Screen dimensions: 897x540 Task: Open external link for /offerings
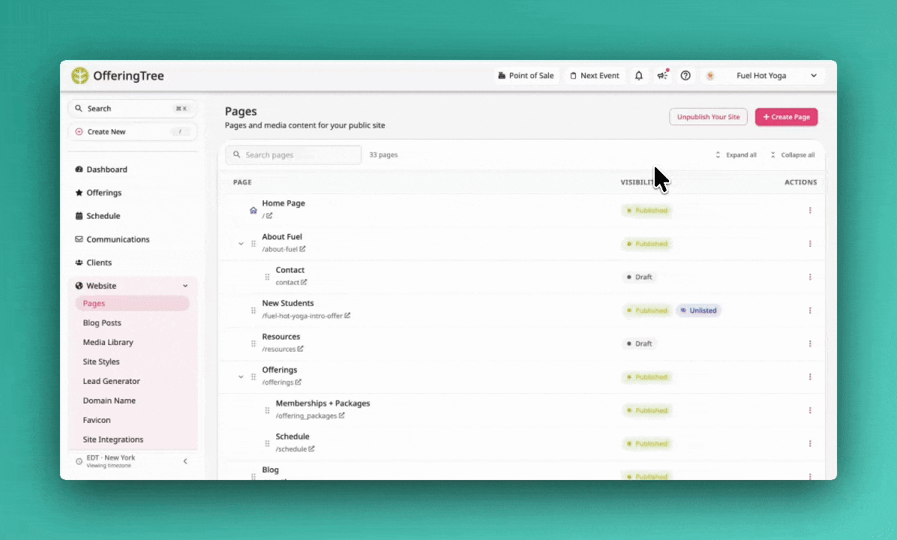[x=298, y=382]
